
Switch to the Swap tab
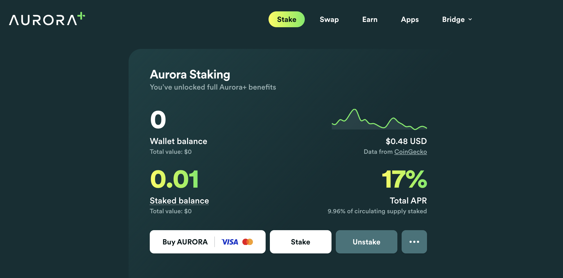tap(329, 19)
